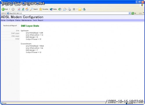Select downstream Line Attenuation 26 value

(x=42, y=48)
